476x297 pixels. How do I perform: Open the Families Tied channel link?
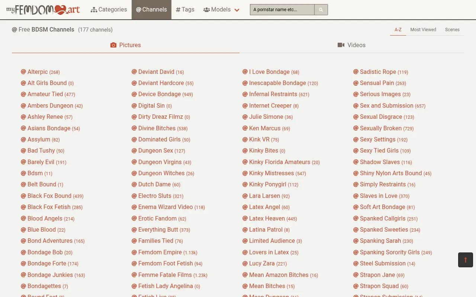[x=157, y=241]
